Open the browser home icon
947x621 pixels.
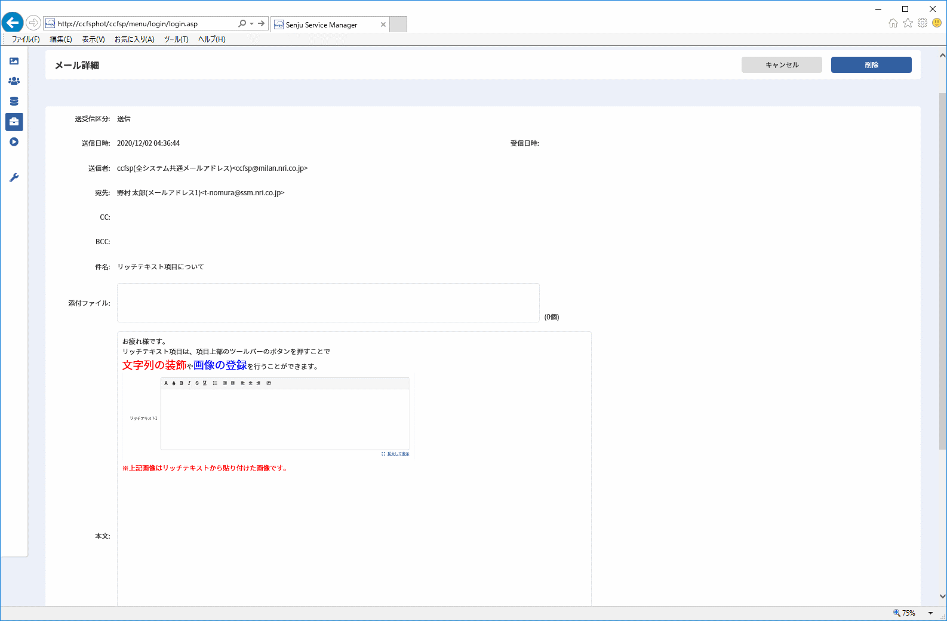pos(893,23)
